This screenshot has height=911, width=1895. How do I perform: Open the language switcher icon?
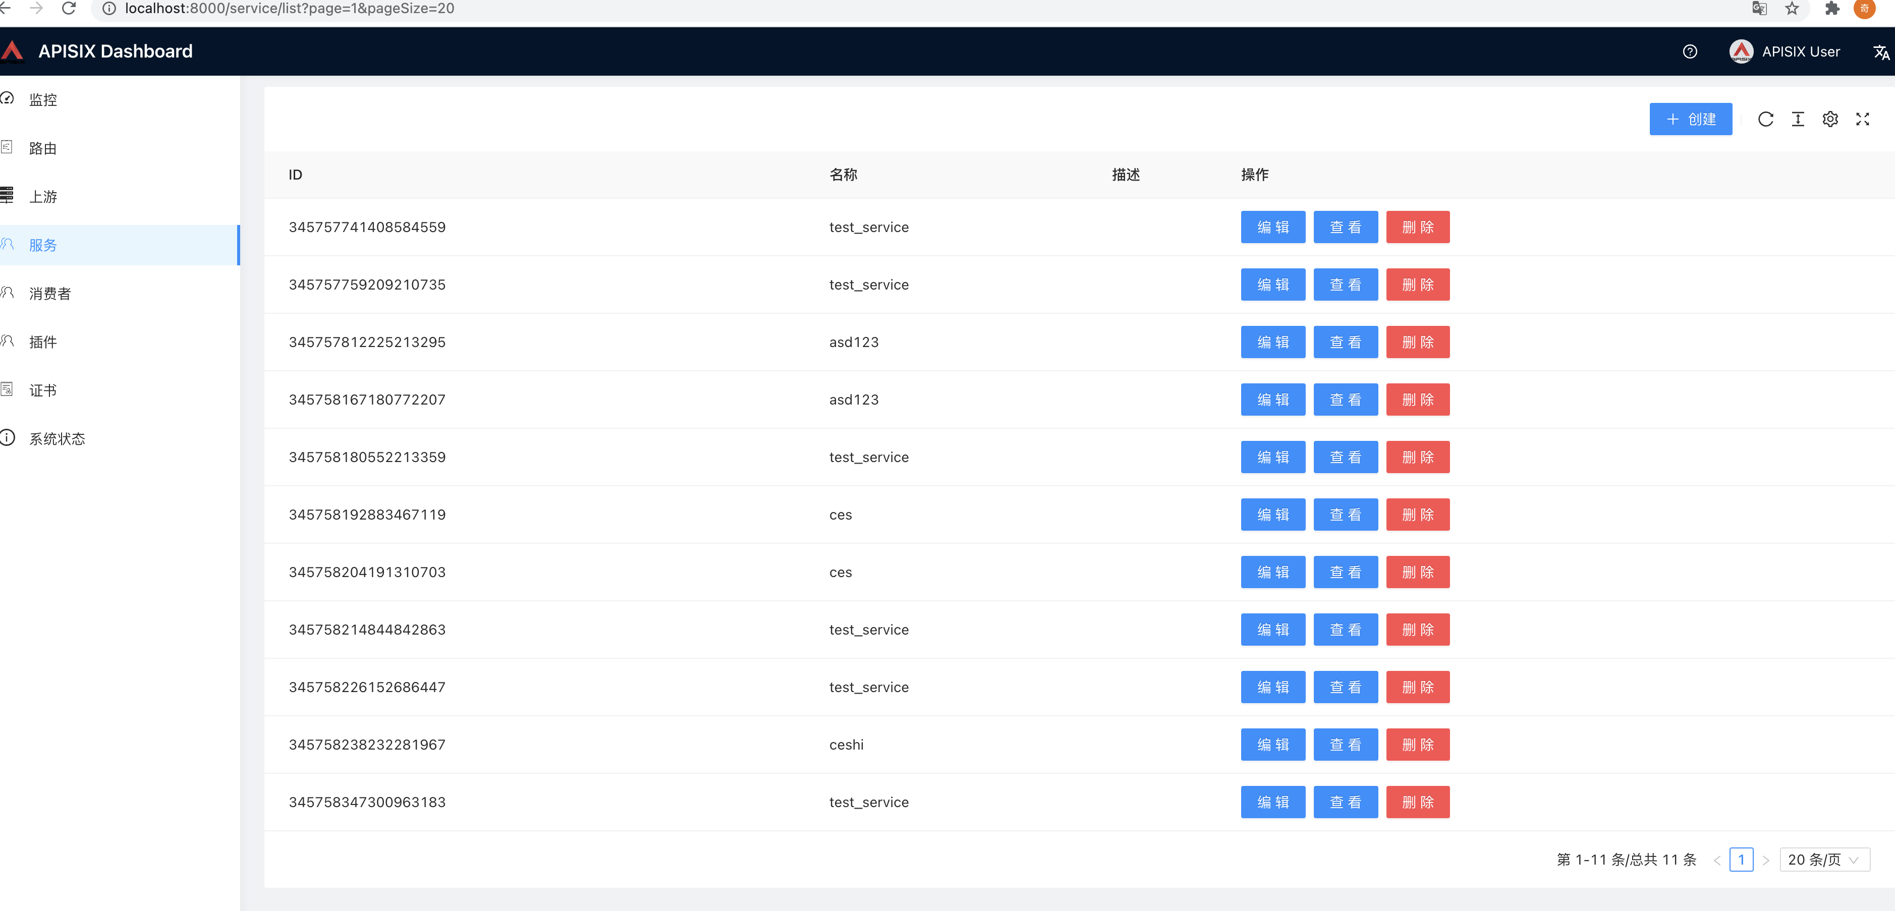[x=1880, y=52]
